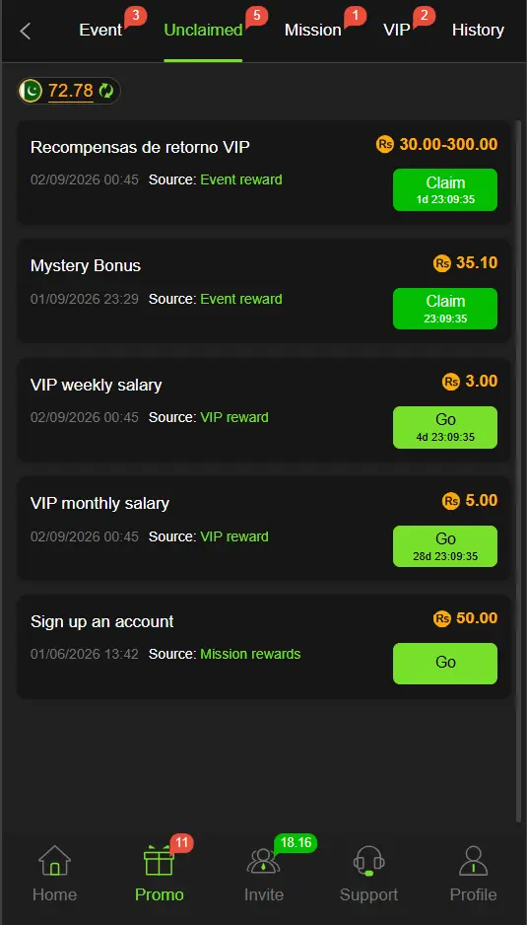Screen dimensions: 527x925
Task: Tap the back arrow icon
Action: pos(25,31)
